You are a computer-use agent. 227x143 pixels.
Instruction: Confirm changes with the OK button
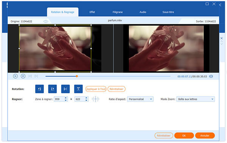pyautogui.click(x=184, y=135)
